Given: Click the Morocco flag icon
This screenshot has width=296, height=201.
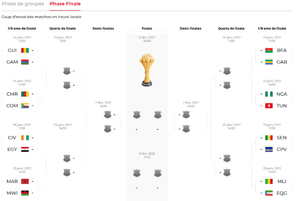Looking at the screenshot, I should coord(25,182).
